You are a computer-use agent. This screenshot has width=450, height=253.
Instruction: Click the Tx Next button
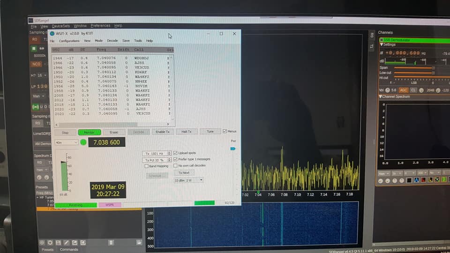click(184, 173)
